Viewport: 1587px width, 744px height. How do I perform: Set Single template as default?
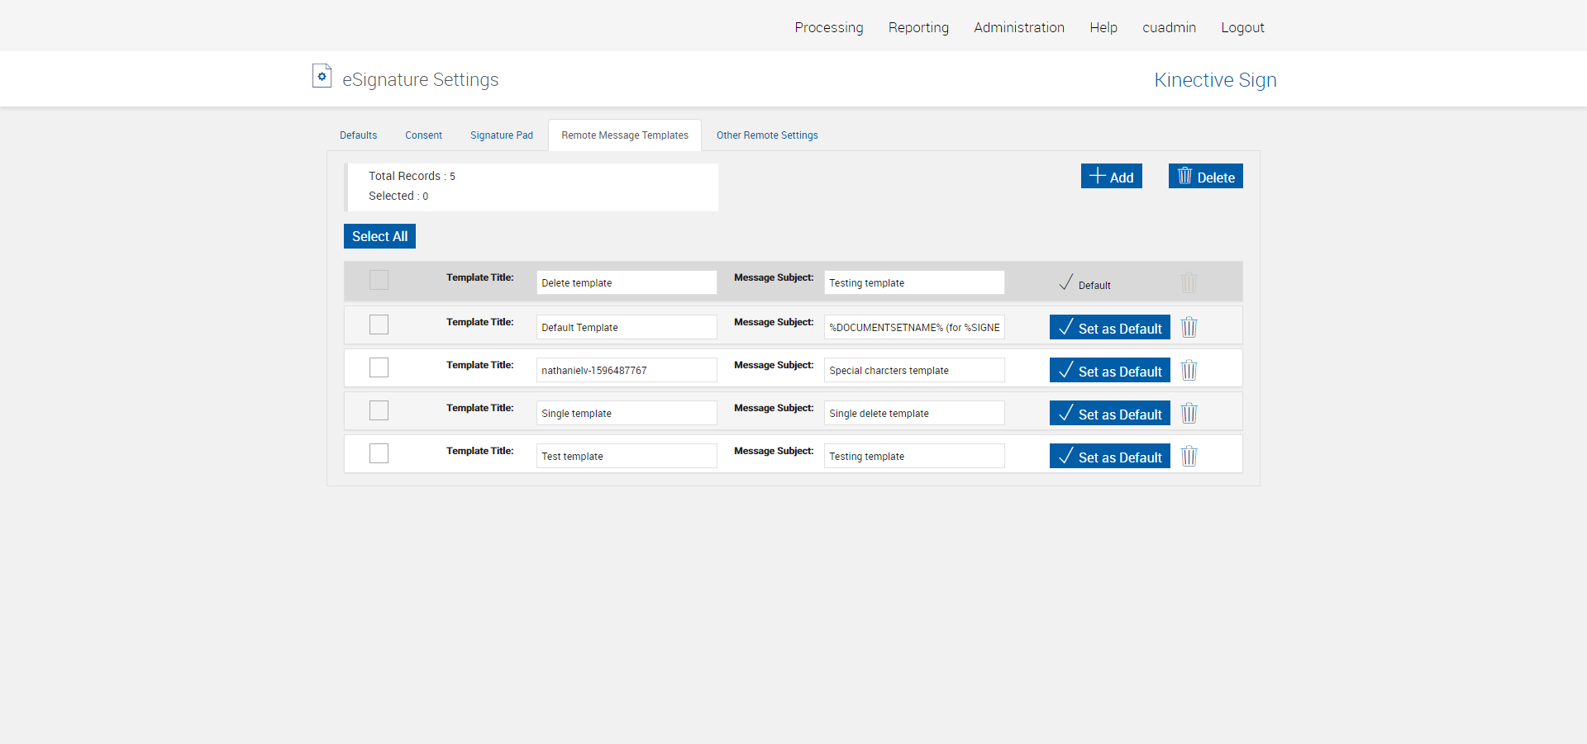(x=1109, y=414)
